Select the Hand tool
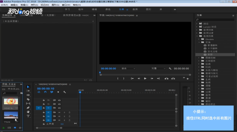Screen dimensions: 237x132 click(28, 112)
